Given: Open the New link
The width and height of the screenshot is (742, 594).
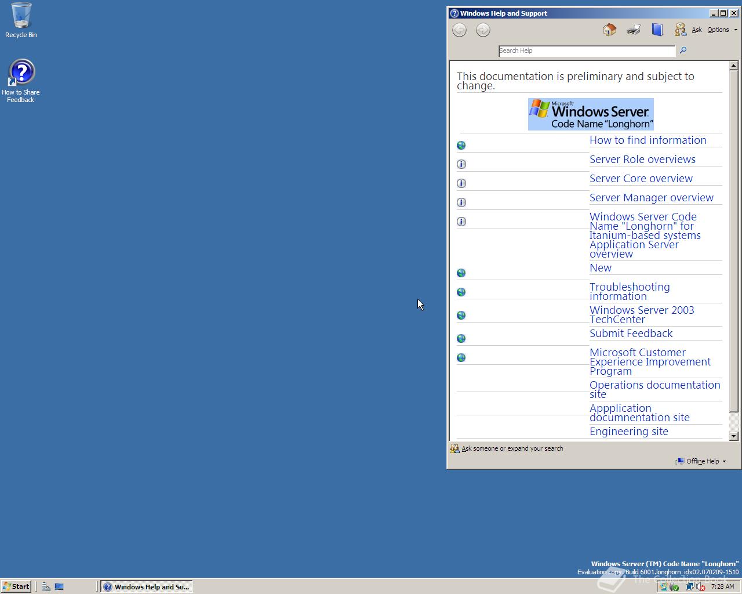Looking at the screenshot, I should [601, 267].
